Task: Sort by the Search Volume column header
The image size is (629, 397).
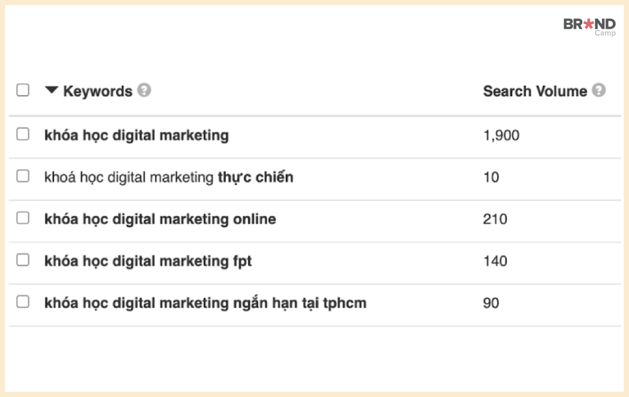Action: (x=535, y=91)
